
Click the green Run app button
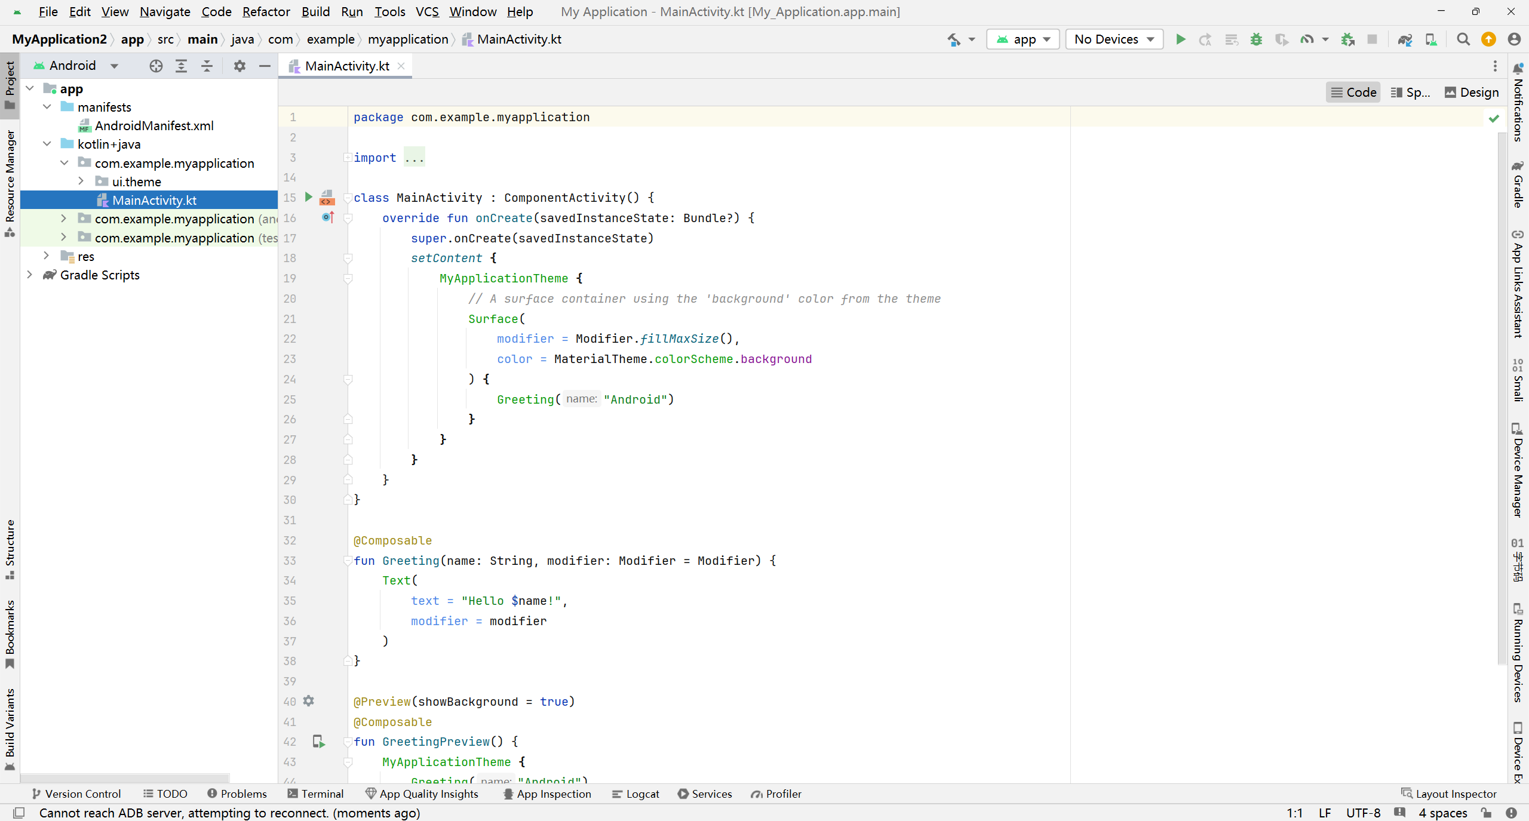(x=1180, y=39)
